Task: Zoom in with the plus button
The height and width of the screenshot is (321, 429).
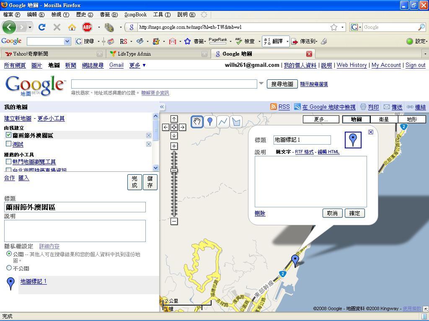Action: 174,146
